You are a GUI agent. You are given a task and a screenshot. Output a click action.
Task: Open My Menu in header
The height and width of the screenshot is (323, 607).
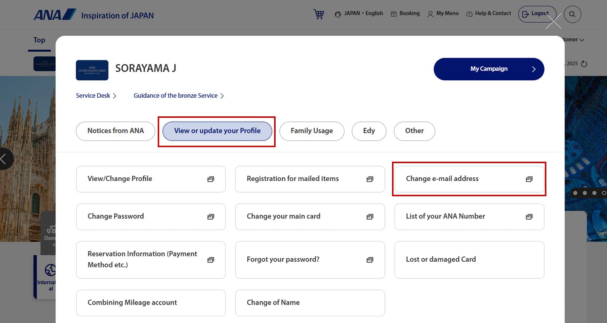pos(443,14)
